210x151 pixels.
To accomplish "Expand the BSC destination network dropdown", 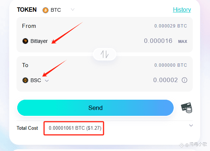I will [47, 81].
